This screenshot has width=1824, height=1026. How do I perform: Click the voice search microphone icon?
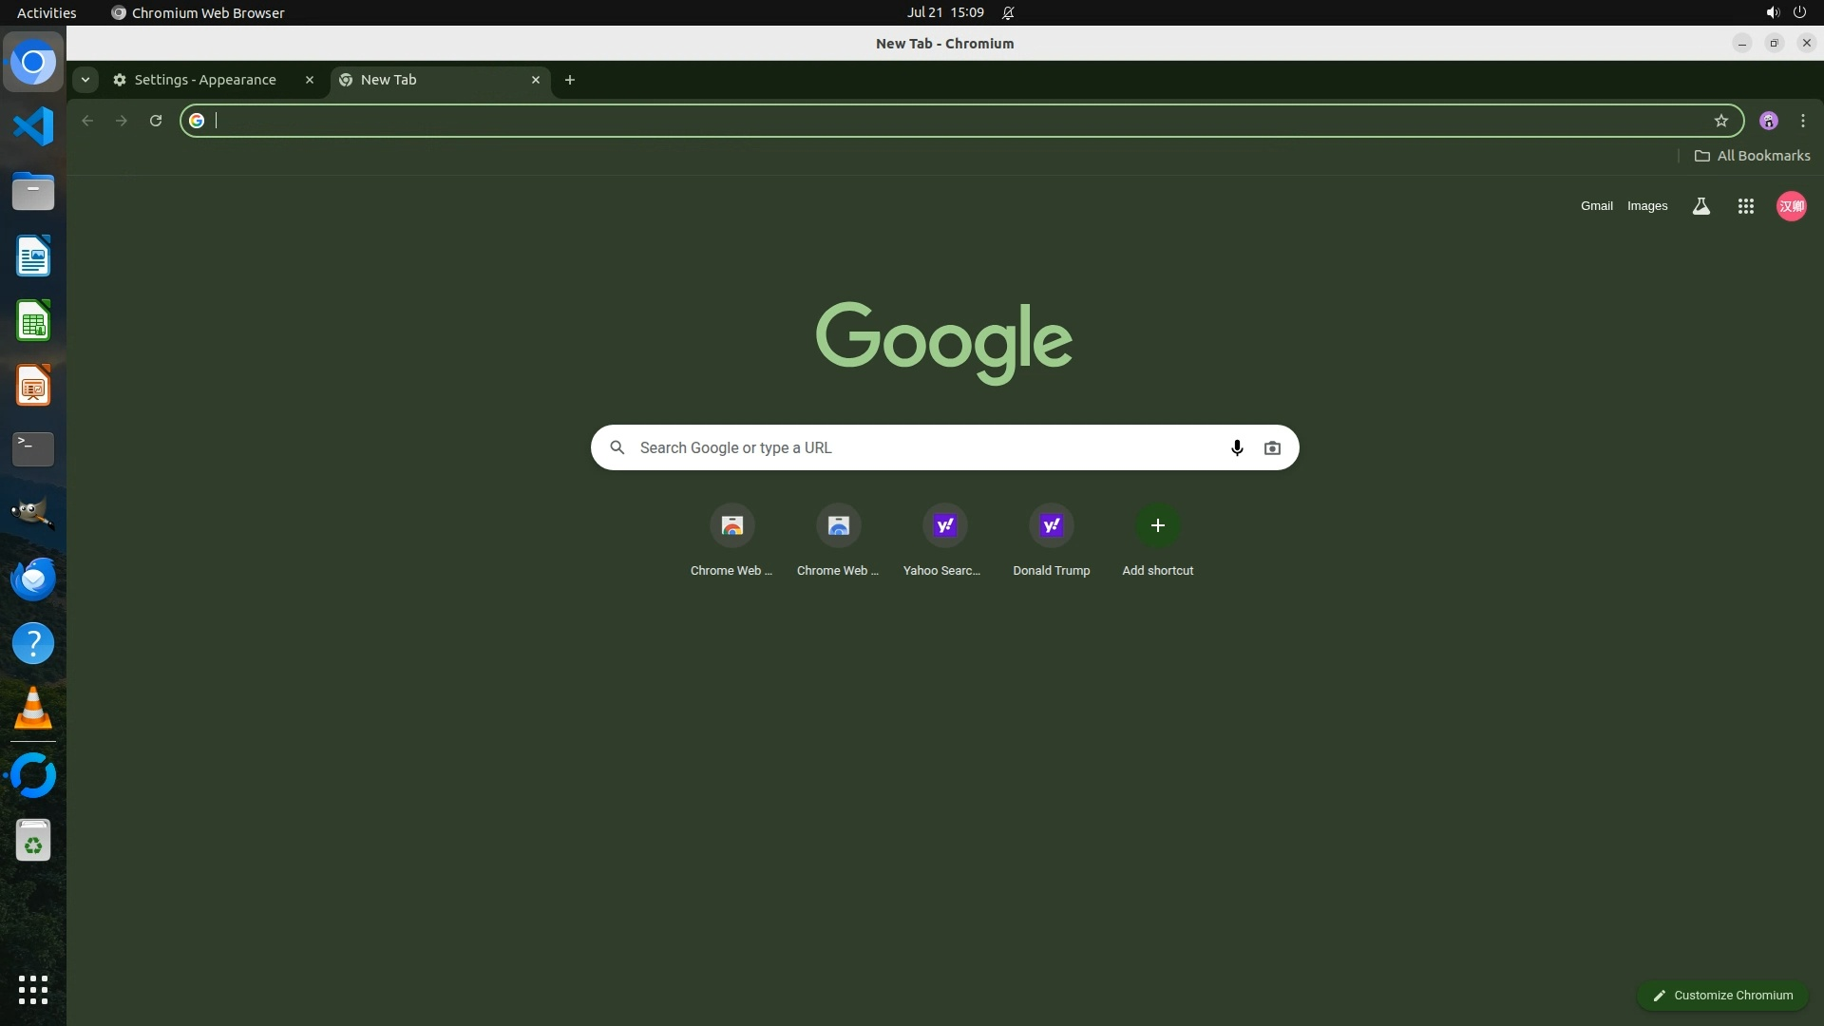point(1237,447)
